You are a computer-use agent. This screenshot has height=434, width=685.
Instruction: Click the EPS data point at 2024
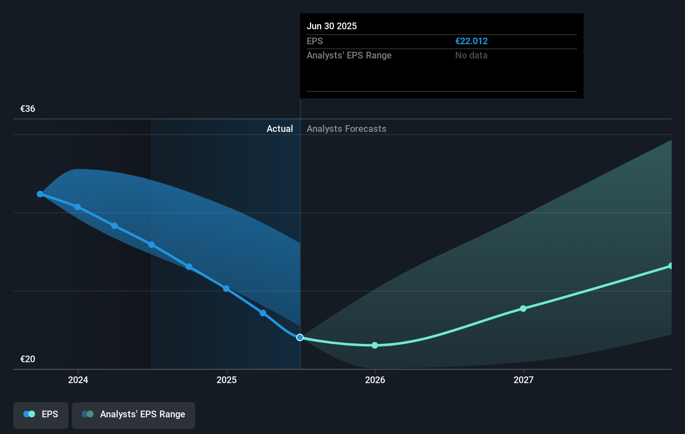click(78, 207)
